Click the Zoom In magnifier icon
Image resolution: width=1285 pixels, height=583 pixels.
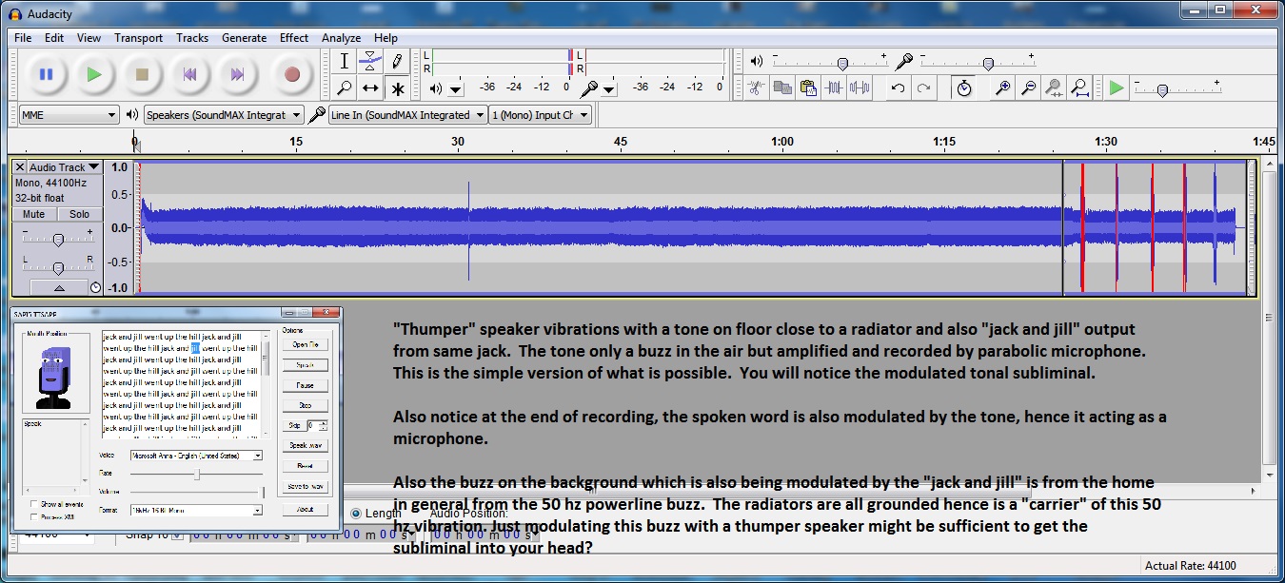(x=1002, y=88)
